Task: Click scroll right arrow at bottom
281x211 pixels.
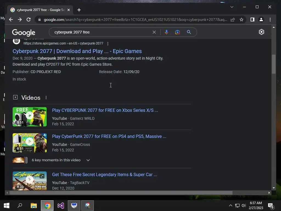Action: [269, 193]
